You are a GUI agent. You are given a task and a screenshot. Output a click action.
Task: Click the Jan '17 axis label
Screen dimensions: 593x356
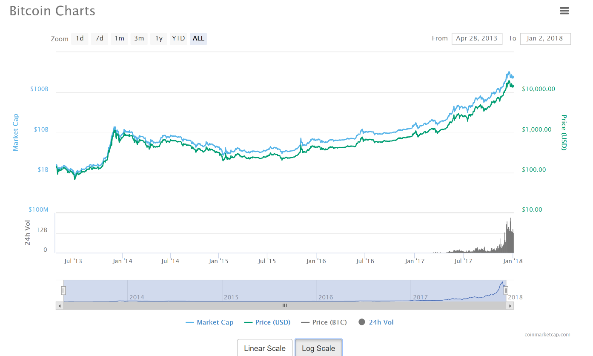tap(414, 261)
